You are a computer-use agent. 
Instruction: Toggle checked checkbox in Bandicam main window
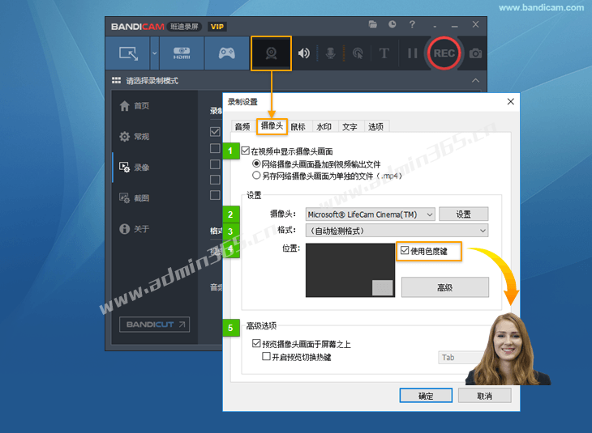click(215, 132)
